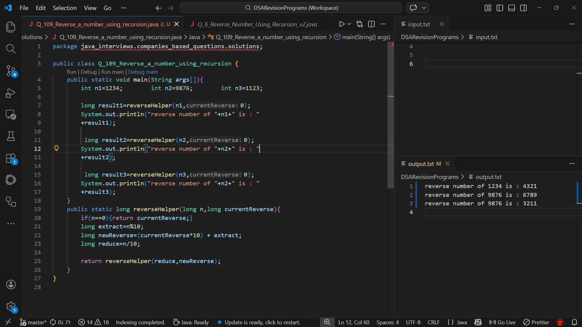Toggle the primary side bar layout button
The height and width of the screenshot is (327, 582).
pyautogui.click(x=499, y=8)
